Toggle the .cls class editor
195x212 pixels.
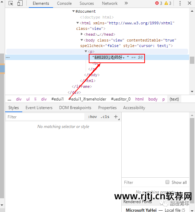[x=105, y=117]
